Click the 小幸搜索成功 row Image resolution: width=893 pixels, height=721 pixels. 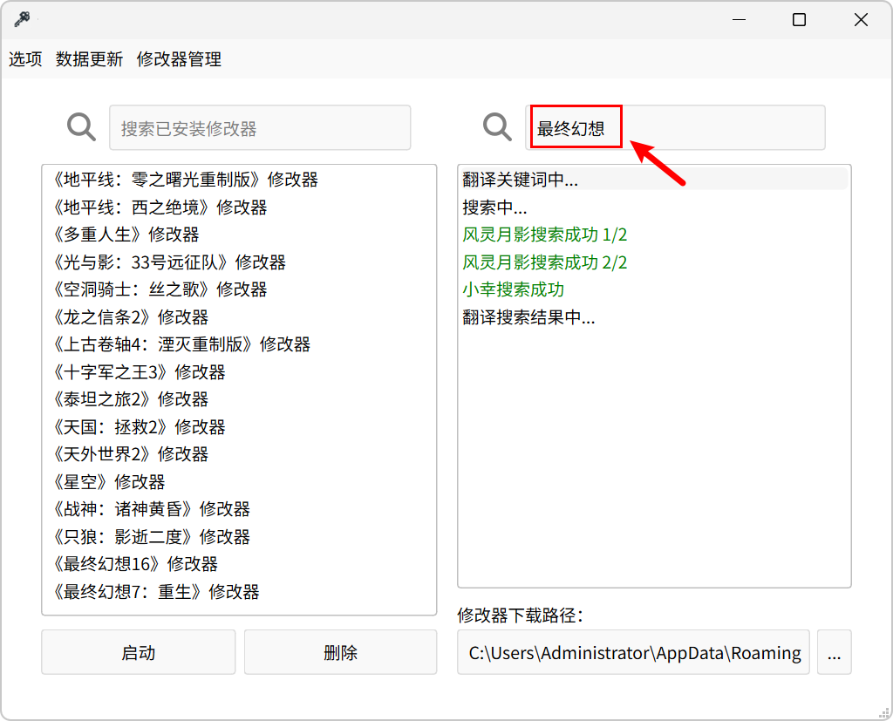click(x=654, y=289)
